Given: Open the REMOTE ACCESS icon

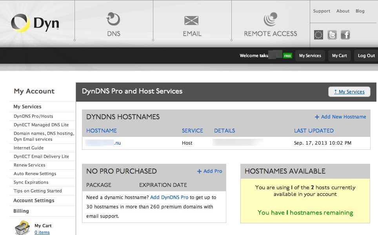Looking at the screenshot, I should click(271, 19).
